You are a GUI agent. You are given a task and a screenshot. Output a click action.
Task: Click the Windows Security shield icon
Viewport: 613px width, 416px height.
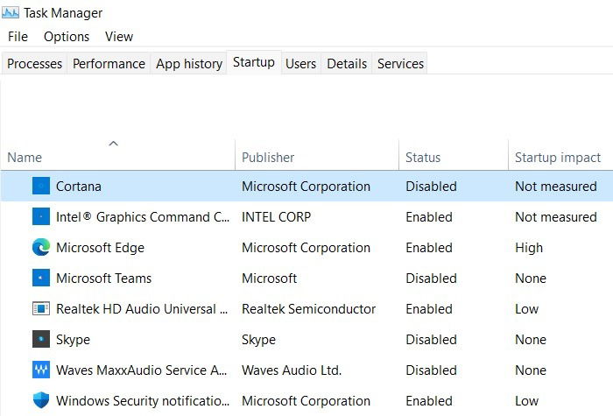click(x=41, y=400)
